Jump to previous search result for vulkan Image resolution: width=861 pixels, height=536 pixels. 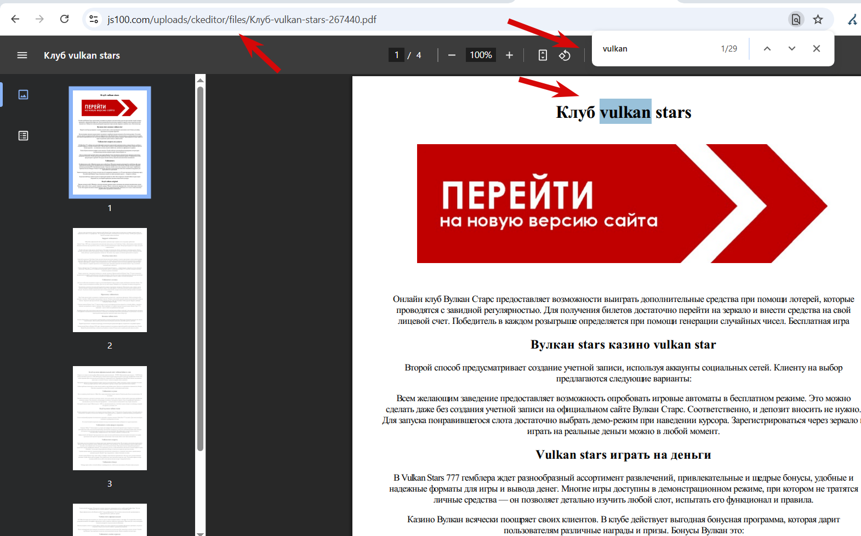[767, 48]
